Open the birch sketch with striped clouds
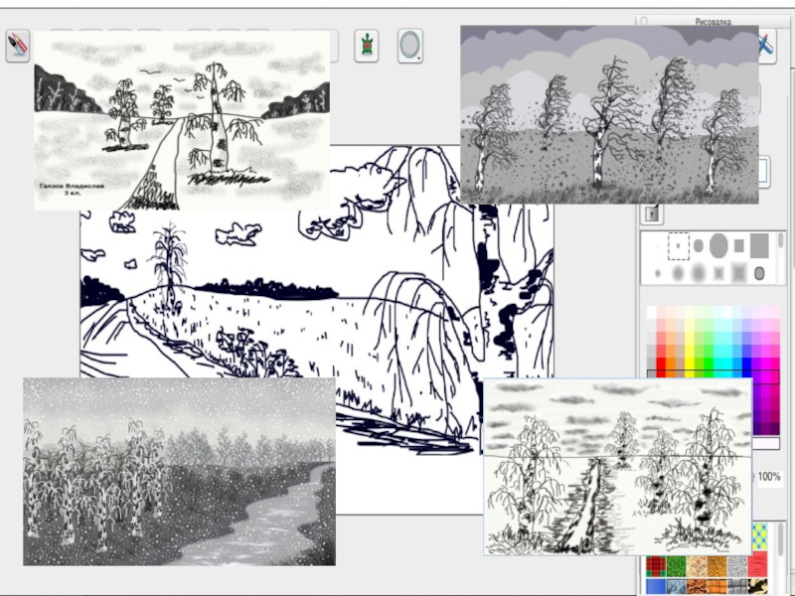795x596 pixels. (x=617, y=467)
